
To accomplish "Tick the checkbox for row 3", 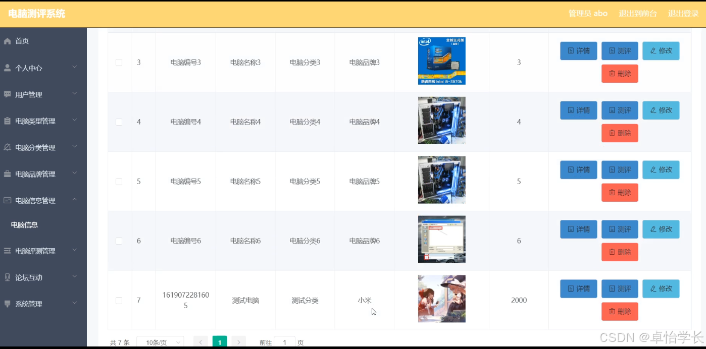I will point(119,63).
